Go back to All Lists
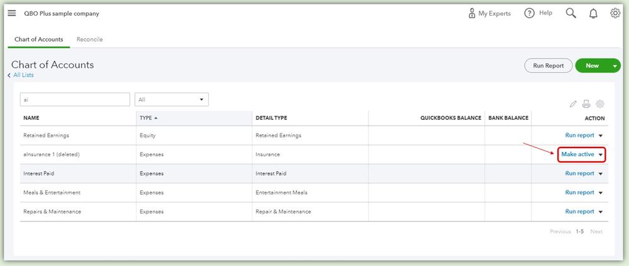The width and height of the screenshot is (629, 266). pyautogui.click(x=23, y=75)
